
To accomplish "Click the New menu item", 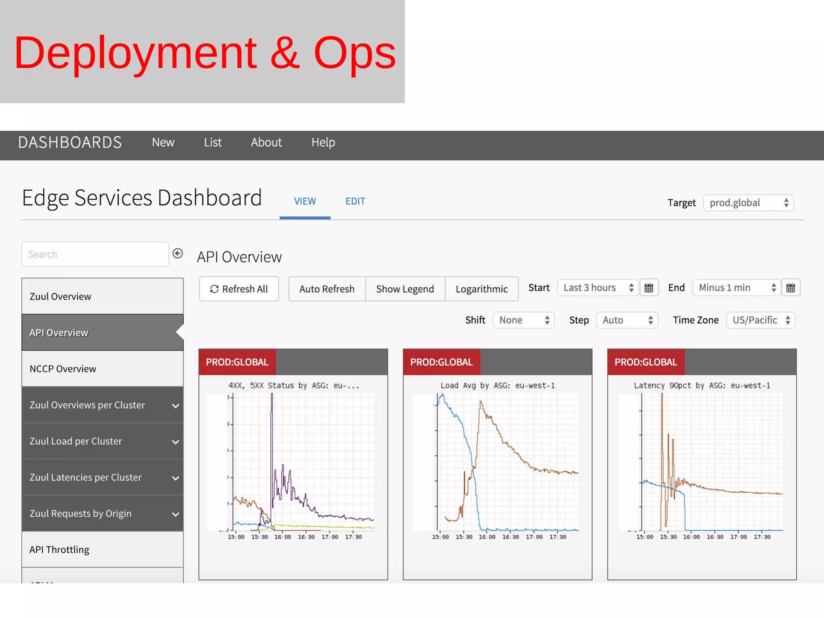I will click(163, 142).
